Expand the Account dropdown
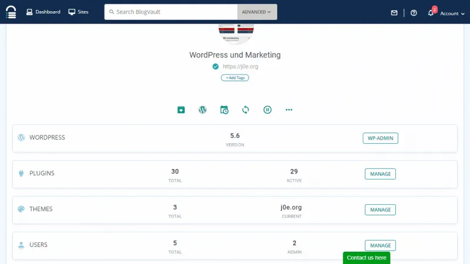 [452, 13]
